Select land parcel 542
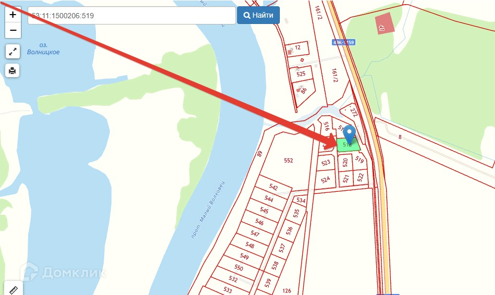Image resolution: width=495 pixels, height=295 pixels. [x=274, y=187]
